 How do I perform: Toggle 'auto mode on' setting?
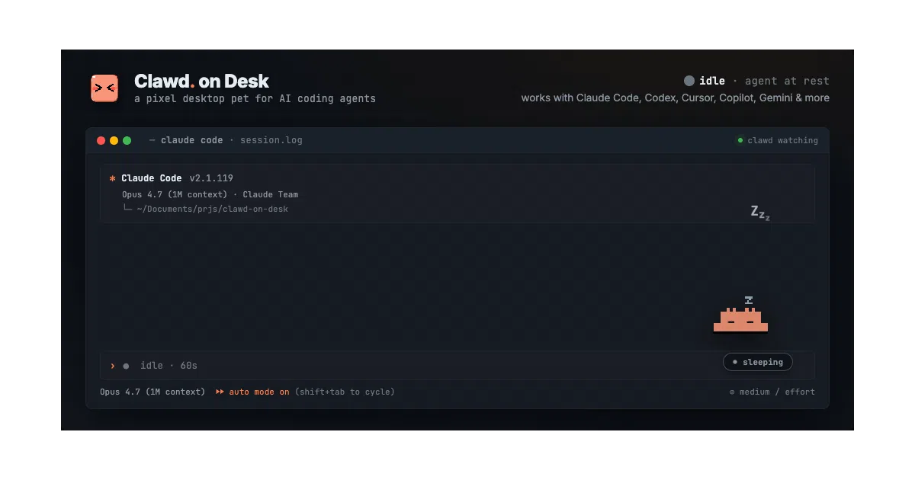[x=259, y=392]
